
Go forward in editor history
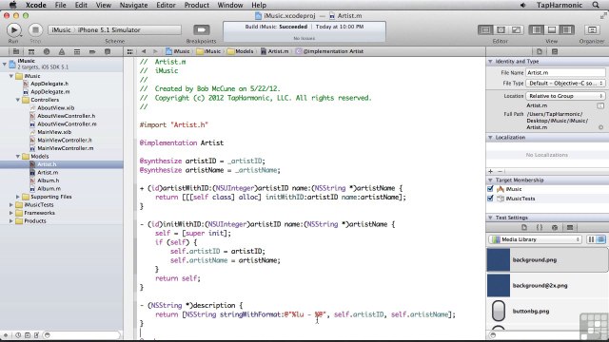pos(155,51)
